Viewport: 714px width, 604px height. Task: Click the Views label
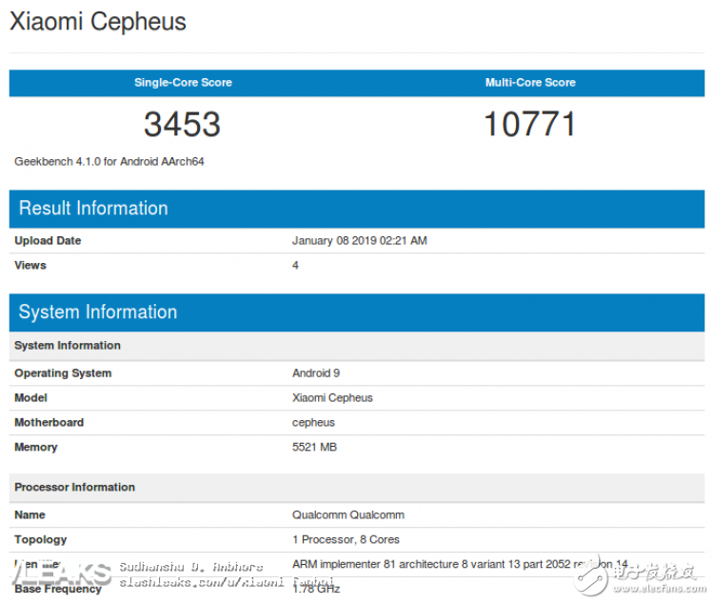click(x=30, y=265)
